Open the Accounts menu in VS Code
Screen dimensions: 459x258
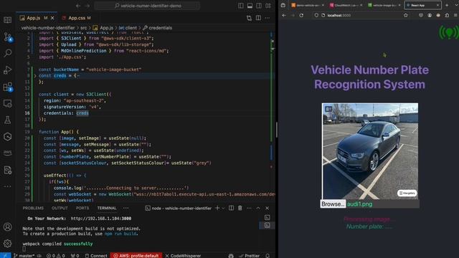point(8,227)
